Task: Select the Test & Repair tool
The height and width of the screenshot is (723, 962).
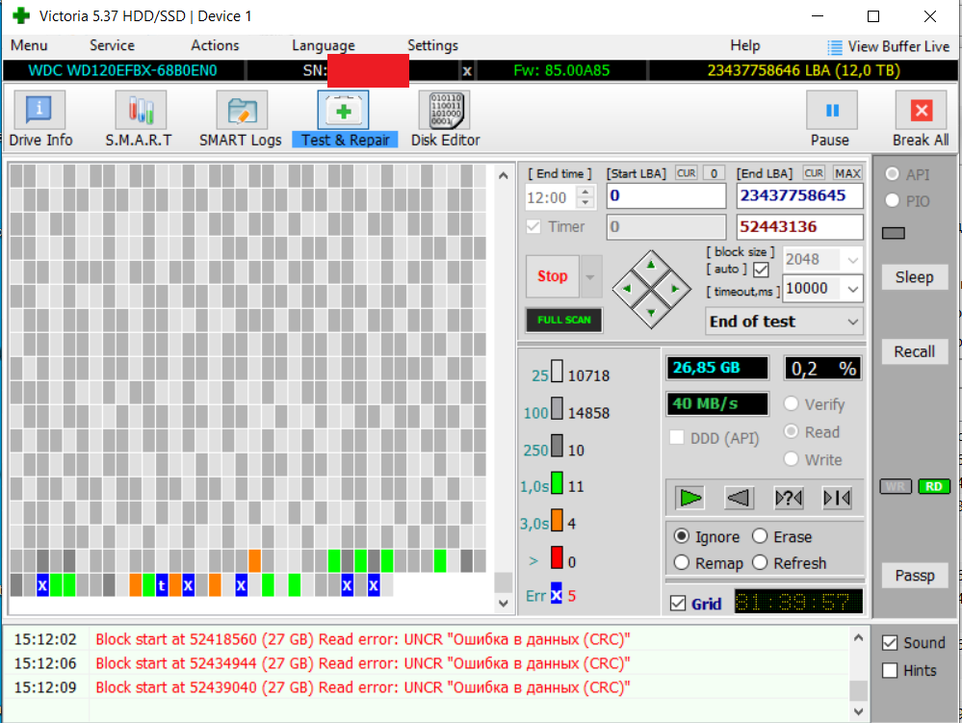Action: pyautogui.click(x=345, y=116)
